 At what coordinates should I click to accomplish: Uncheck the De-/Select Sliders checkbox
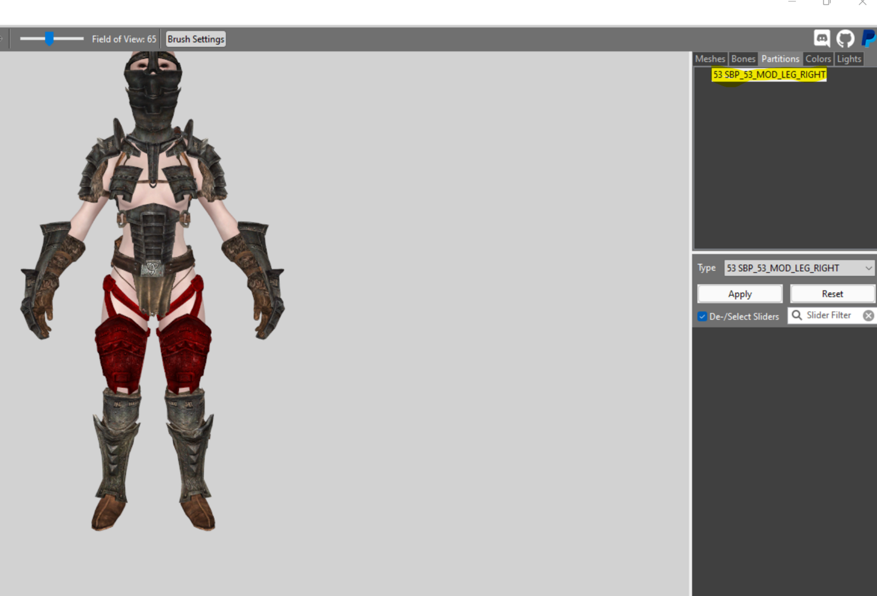tap(702, 316)
